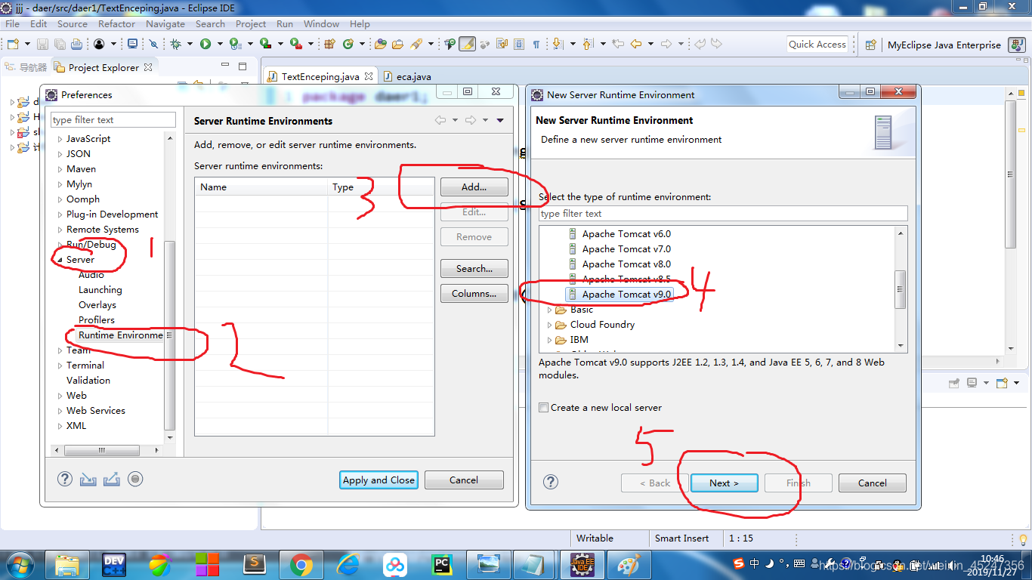Check Create a new local server
This screenshot has height=580, width=1032.
tap(543, 408)
